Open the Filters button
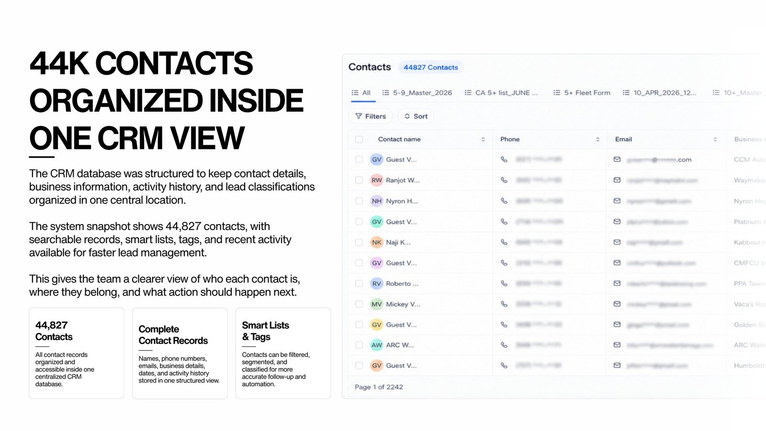 [371, 116]
